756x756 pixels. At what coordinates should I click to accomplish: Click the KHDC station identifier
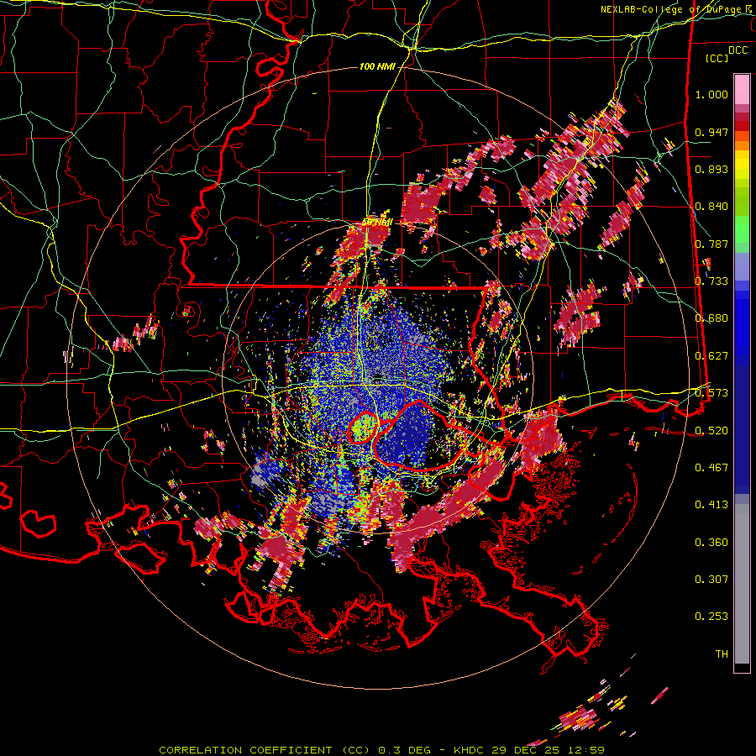click(470, 750)
